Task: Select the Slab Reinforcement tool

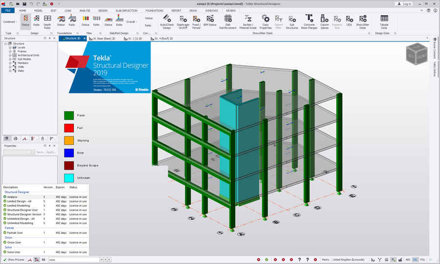Action: (228, 21)
